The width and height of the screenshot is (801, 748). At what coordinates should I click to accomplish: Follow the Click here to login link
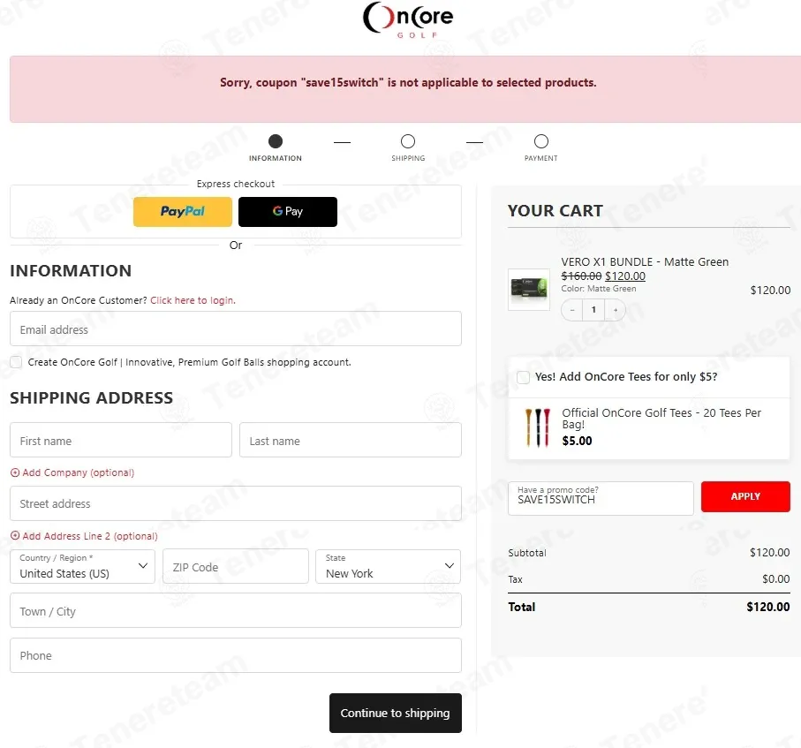click(193, 300)
